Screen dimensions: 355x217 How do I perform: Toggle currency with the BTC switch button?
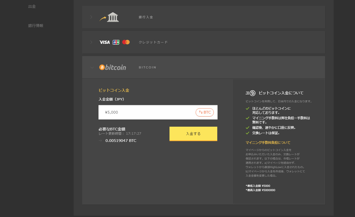coord(205,112)
